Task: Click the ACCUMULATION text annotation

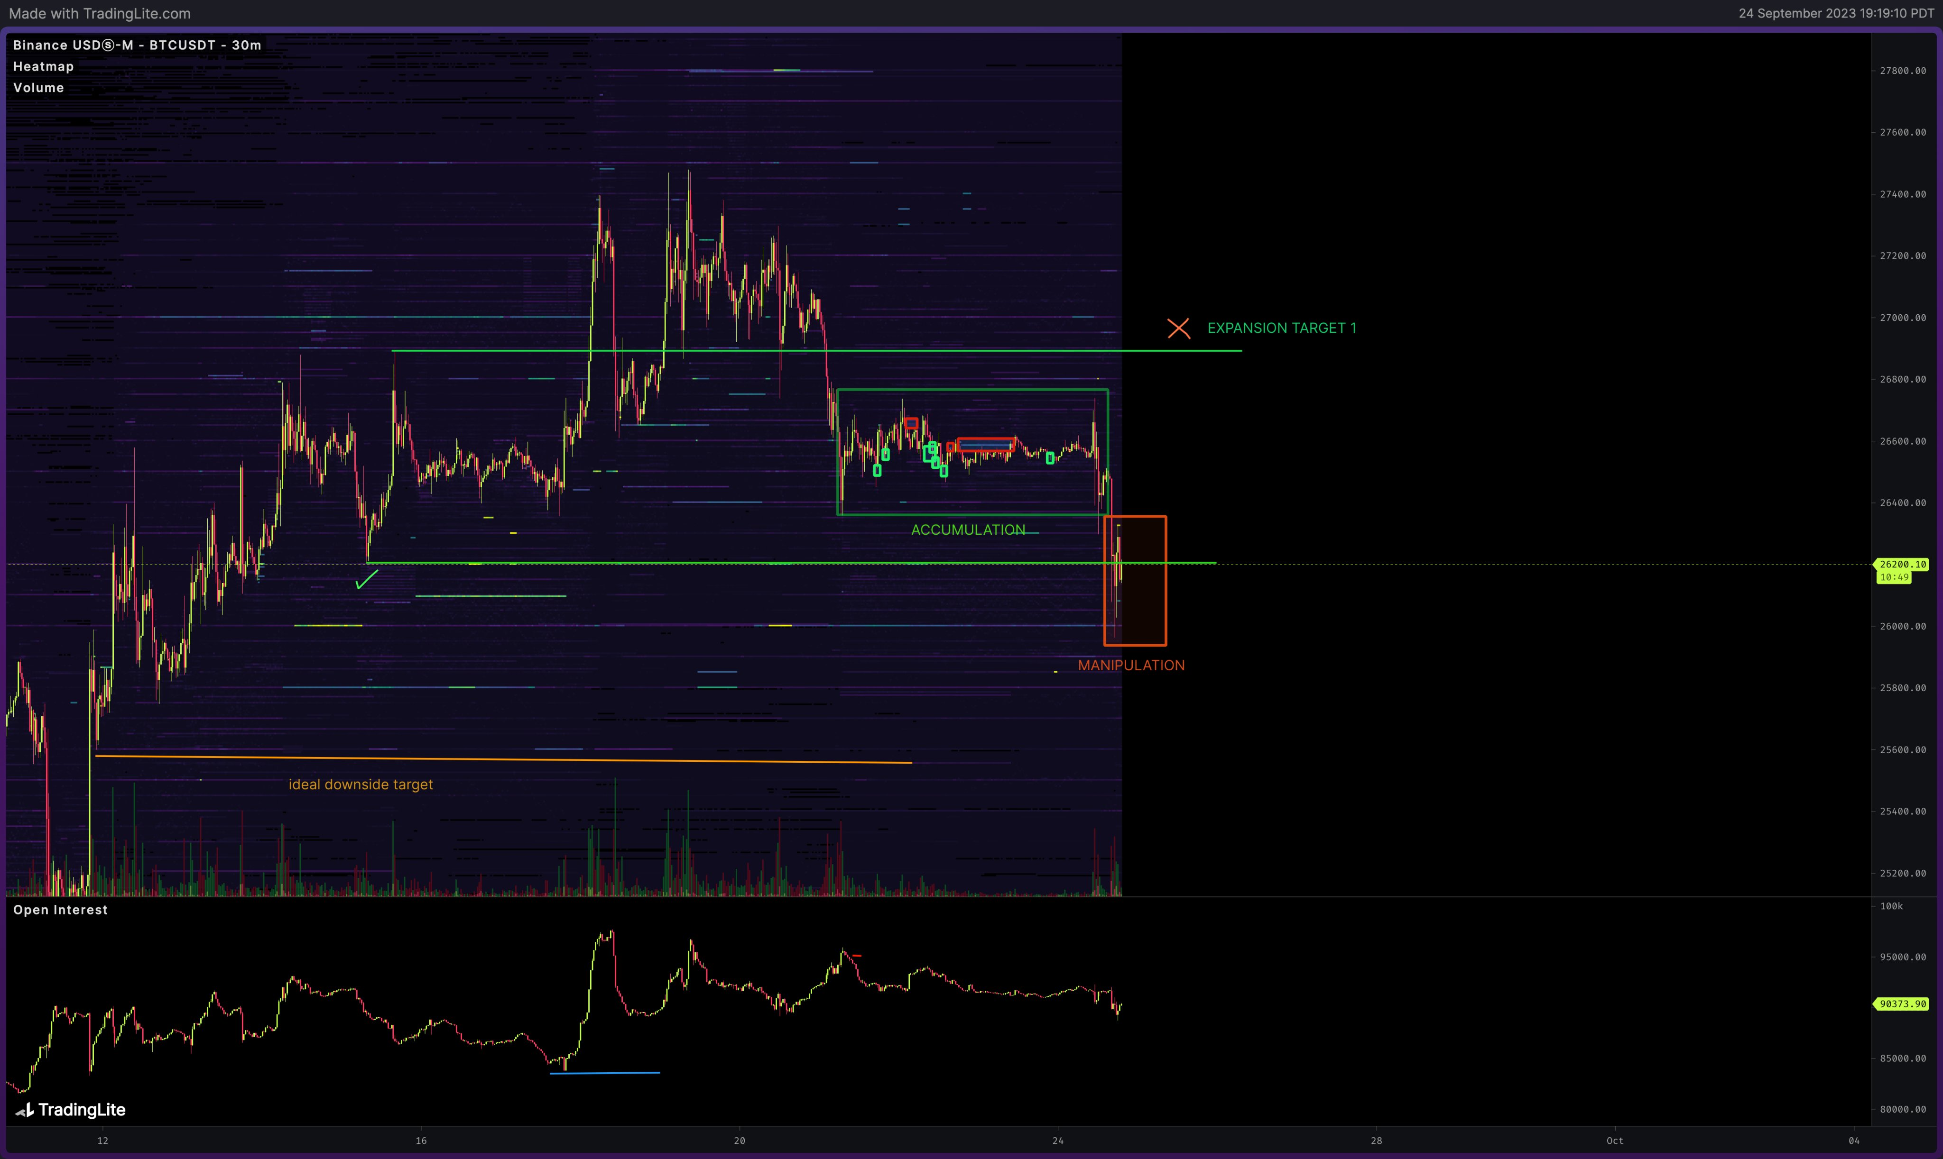Action: (968, 529)
